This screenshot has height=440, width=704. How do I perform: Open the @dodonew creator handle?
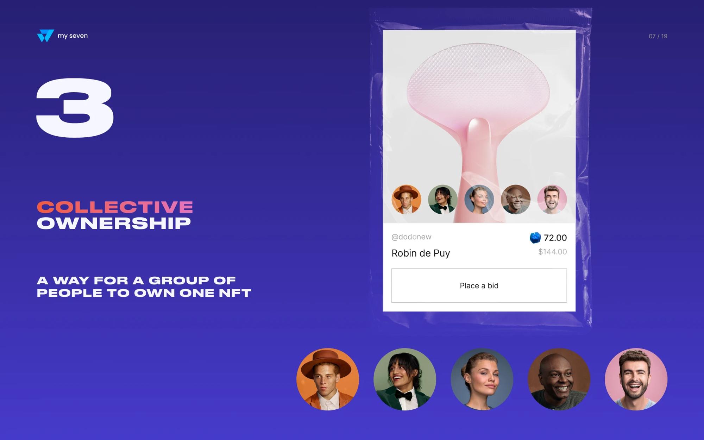[411, 237]
